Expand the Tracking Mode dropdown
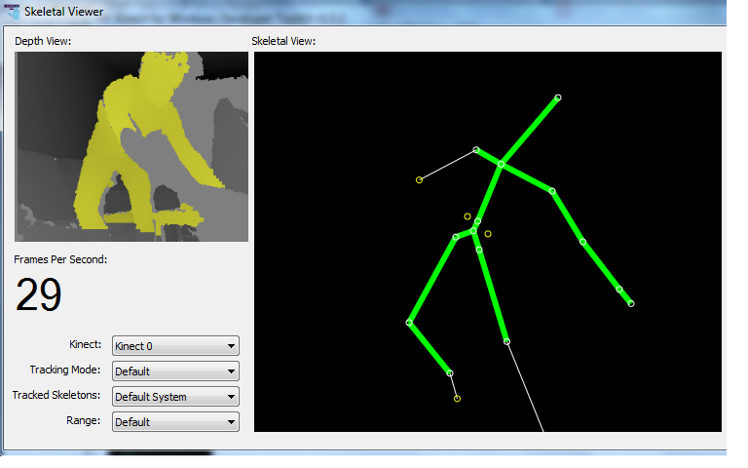748x468 pixels. 175,371
